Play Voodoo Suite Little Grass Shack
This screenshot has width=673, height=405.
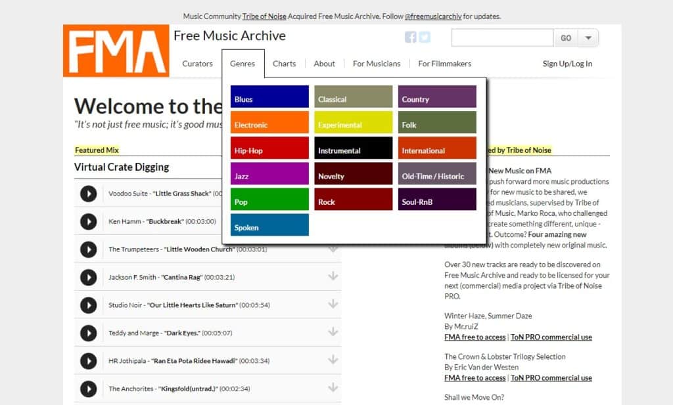89,194
